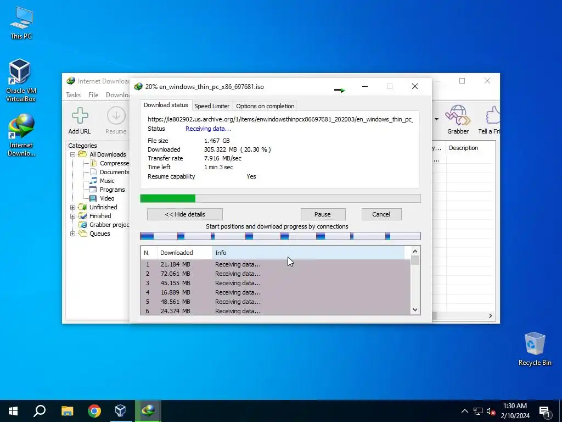Select connection row with 45.155 MB
This screenshot has height=422, width=562.
point(276,283)
